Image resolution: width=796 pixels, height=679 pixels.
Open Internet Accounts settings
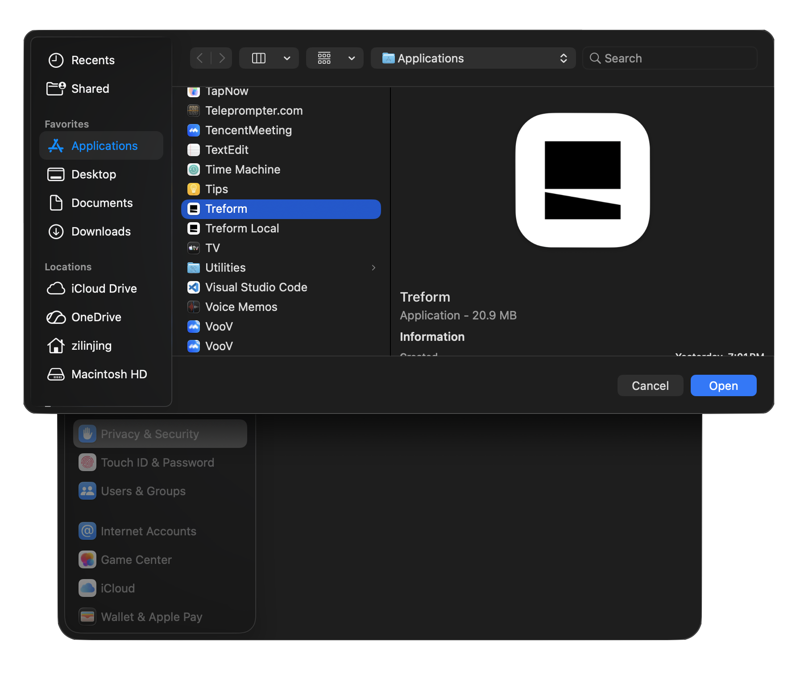[x=160, y=531]
